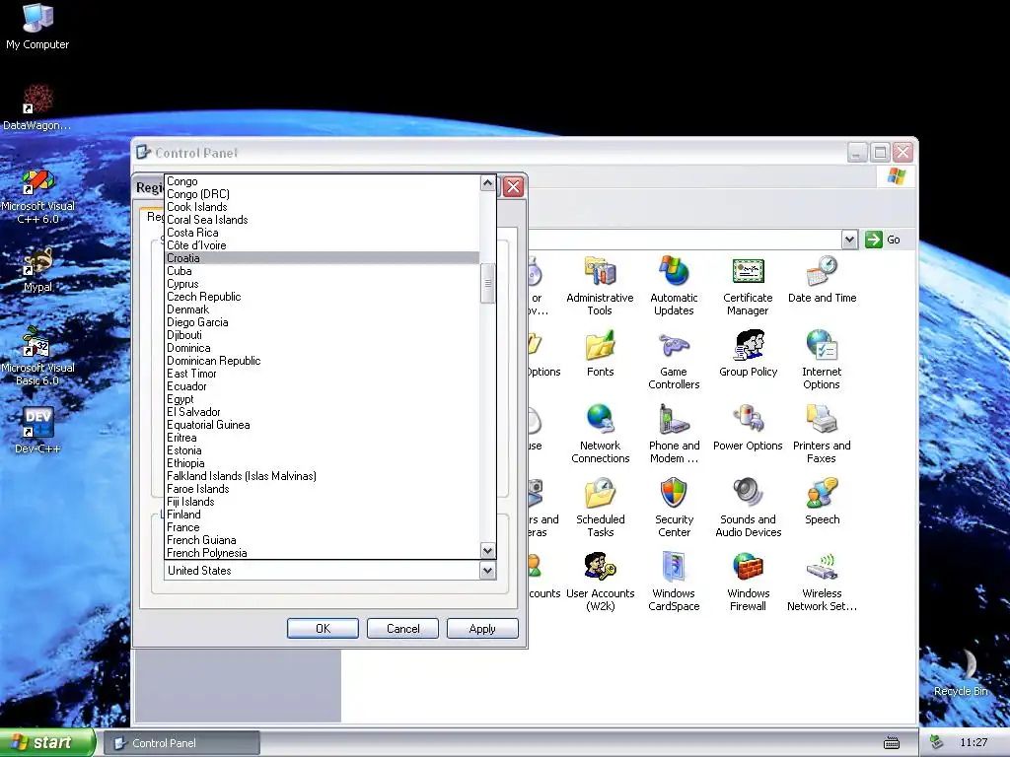Open Scheduled Tasks icon
Screen dimensions: 1010x757
[x=600, y=508]
